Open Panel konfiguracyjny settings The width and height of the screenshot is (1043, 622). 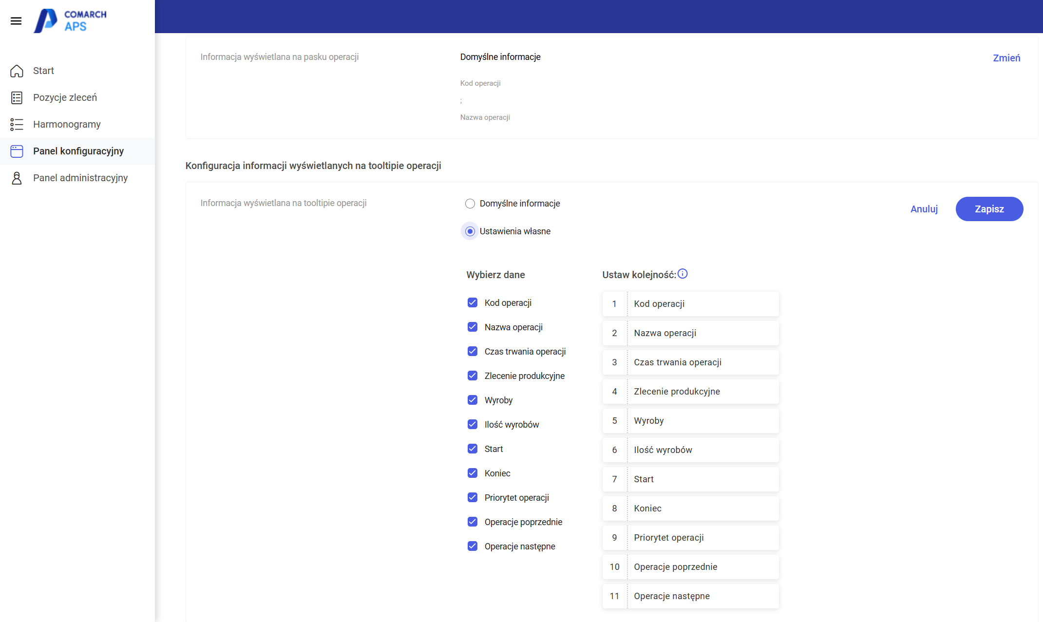77,151
